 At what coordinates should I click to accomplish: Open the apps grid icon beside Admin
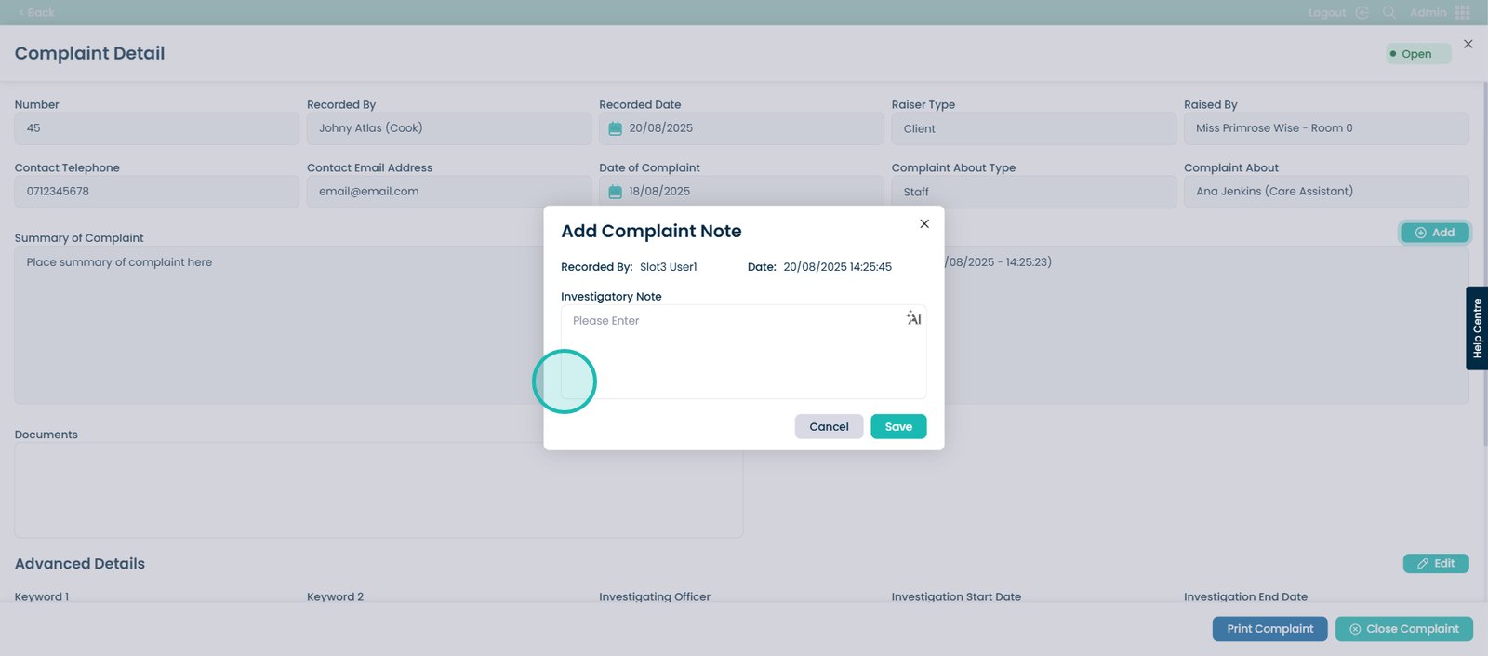(x=1462, y=12)
